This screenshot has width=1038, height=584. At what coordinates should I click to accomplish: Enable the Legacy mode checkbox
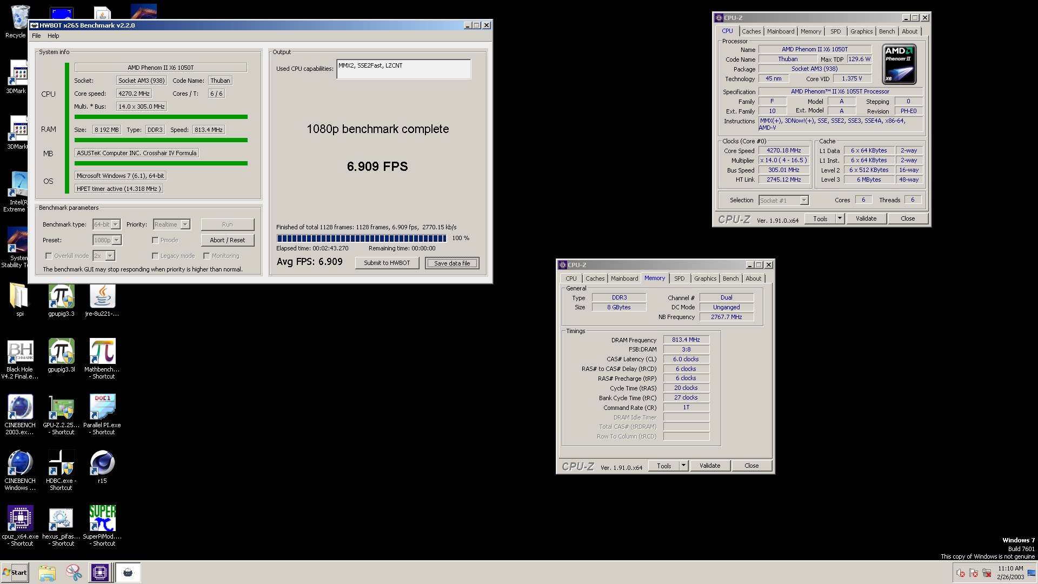[x=156, y=256]
